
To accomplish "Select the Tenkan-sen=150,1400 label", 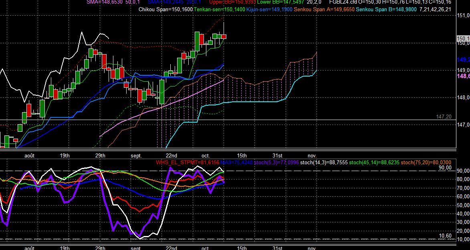I will click(x=220, y=10).
